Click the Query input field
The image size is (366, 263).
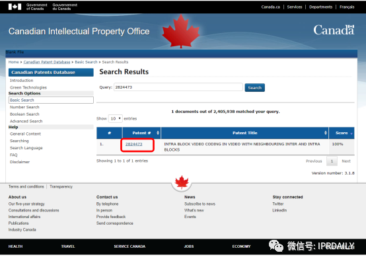(x=178, y=87)
